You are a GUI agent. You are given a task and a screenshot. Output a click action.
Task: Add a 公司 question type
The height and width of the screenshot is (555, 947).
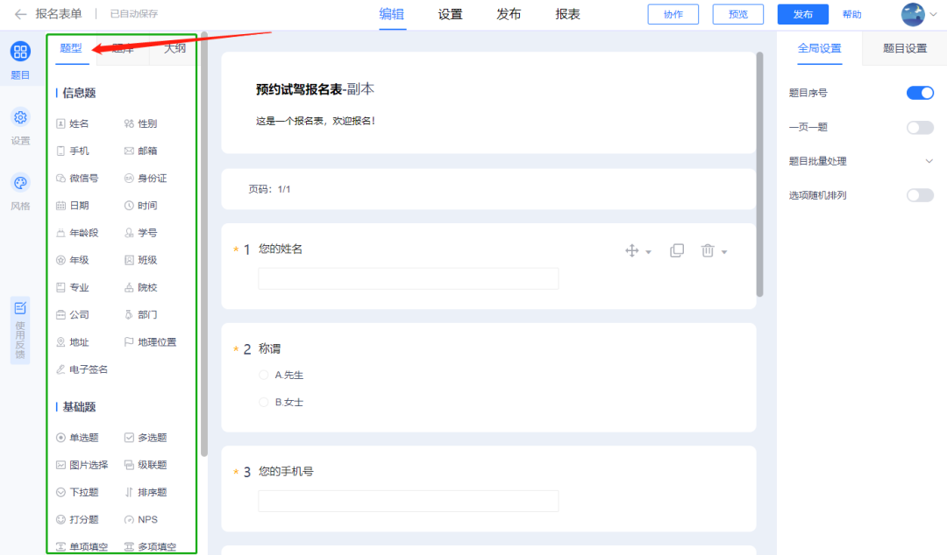pyautogui.click(x=73, y=315)
